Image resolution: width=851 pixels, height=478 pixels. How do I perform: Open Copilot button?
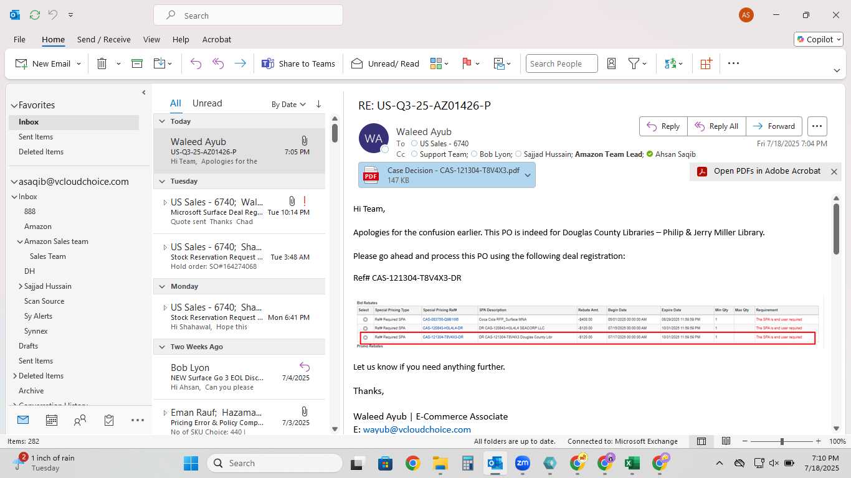pos(819,39)
